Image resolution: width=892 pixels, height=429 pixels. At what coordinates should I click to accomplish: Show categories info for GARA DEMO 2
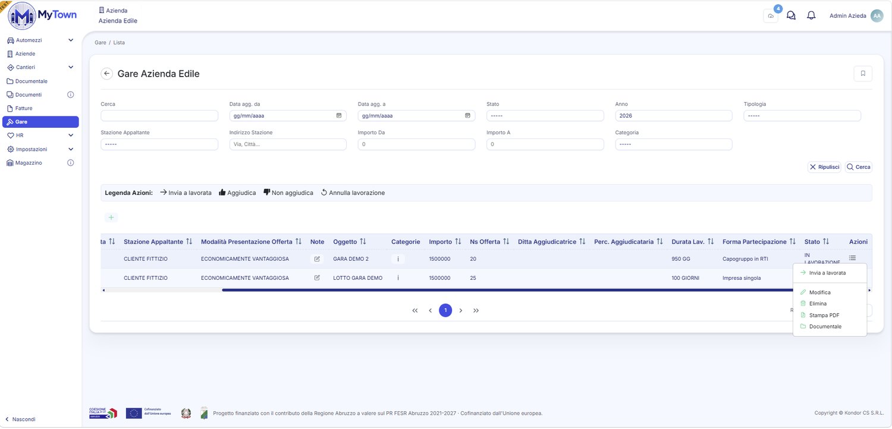[398, 259]
